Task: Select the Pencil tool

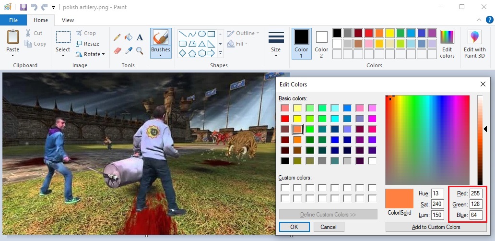Action: [x=117, y=37]
